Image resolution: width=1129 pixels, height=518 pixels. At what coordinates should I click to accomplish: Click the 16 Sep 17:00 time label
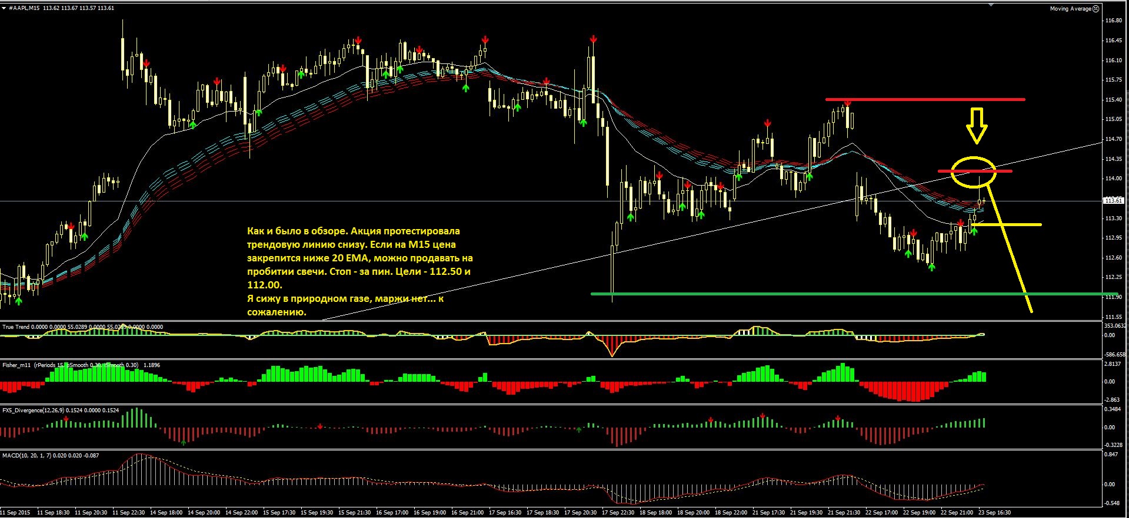[392, 513]
